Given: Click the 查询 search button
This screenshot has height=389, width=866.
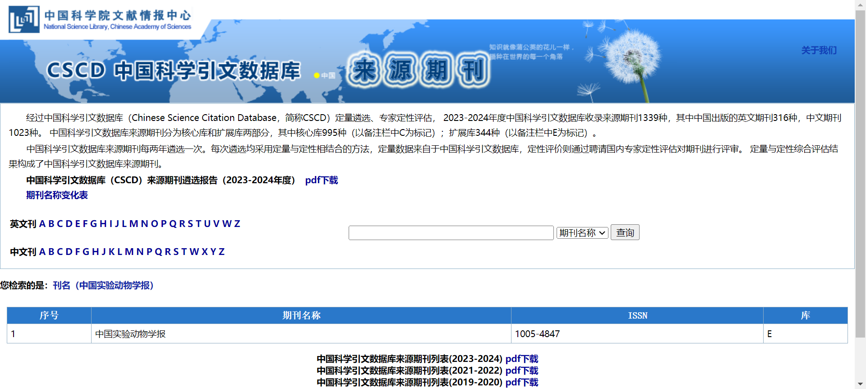Looking at the screenshot, I should point(625,232).
